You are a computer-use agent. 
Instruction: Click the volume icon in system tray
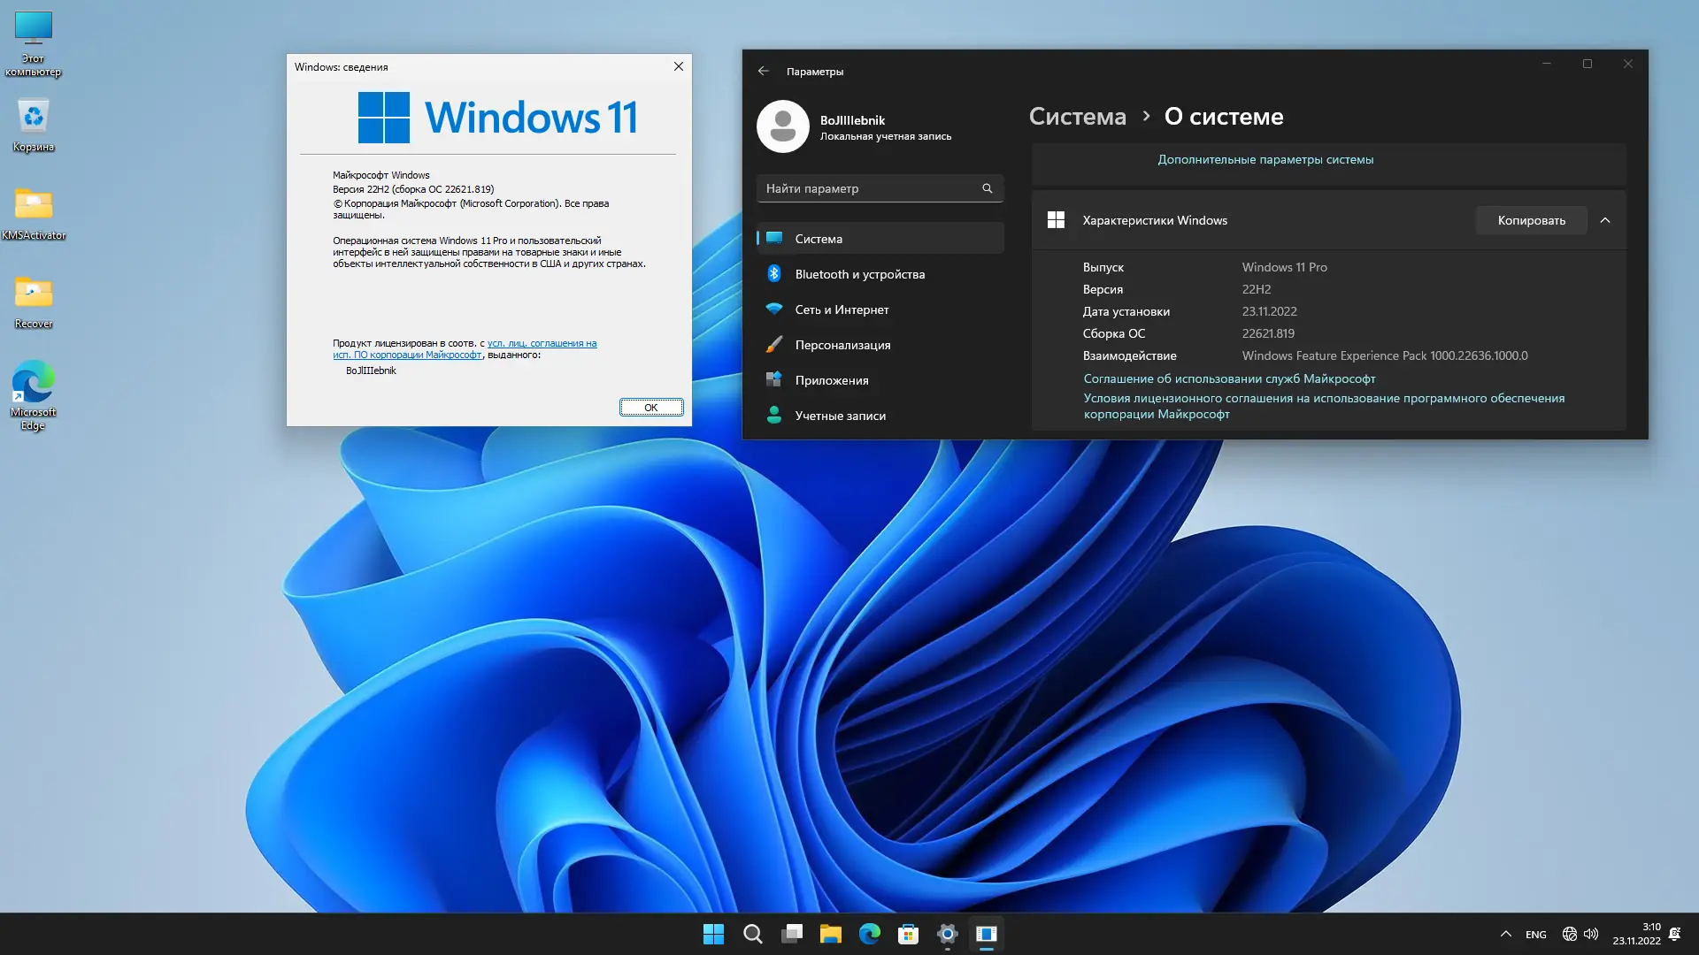pyautogui.click(x=1591, y=934)
